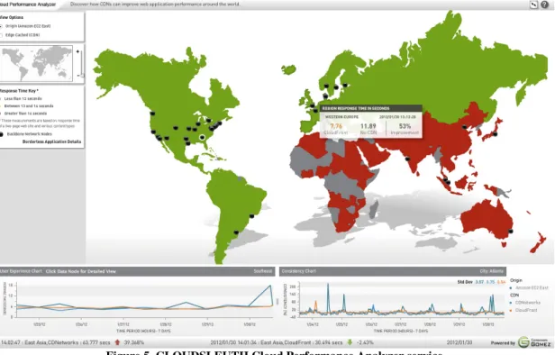Click the expand fullscreen icon beside help
This screenshot has width=555, height=355.
(x=533, y=5)
